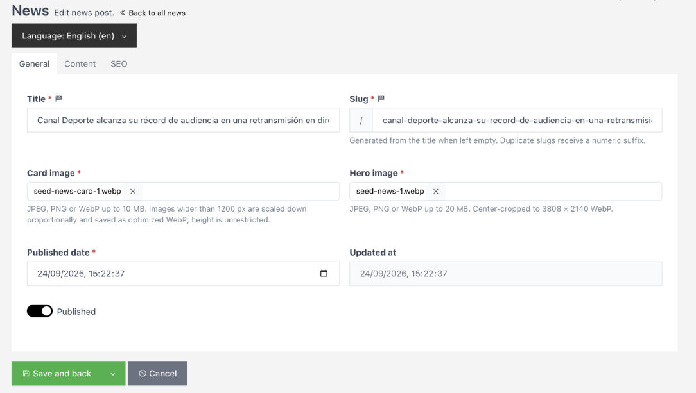Switch to the SEO tab
Screen dimensions: 696x393
coord(119,64)
